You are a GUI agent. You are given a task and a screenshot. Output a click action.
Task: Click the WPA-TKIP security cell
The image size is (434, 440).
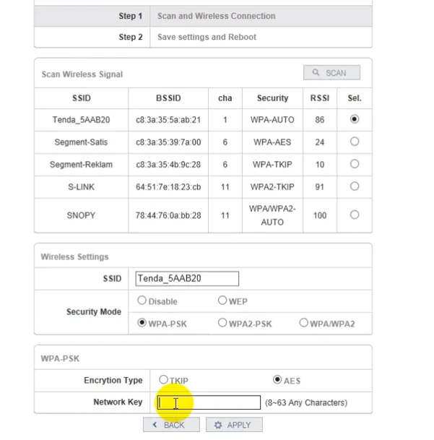point(272,165)
